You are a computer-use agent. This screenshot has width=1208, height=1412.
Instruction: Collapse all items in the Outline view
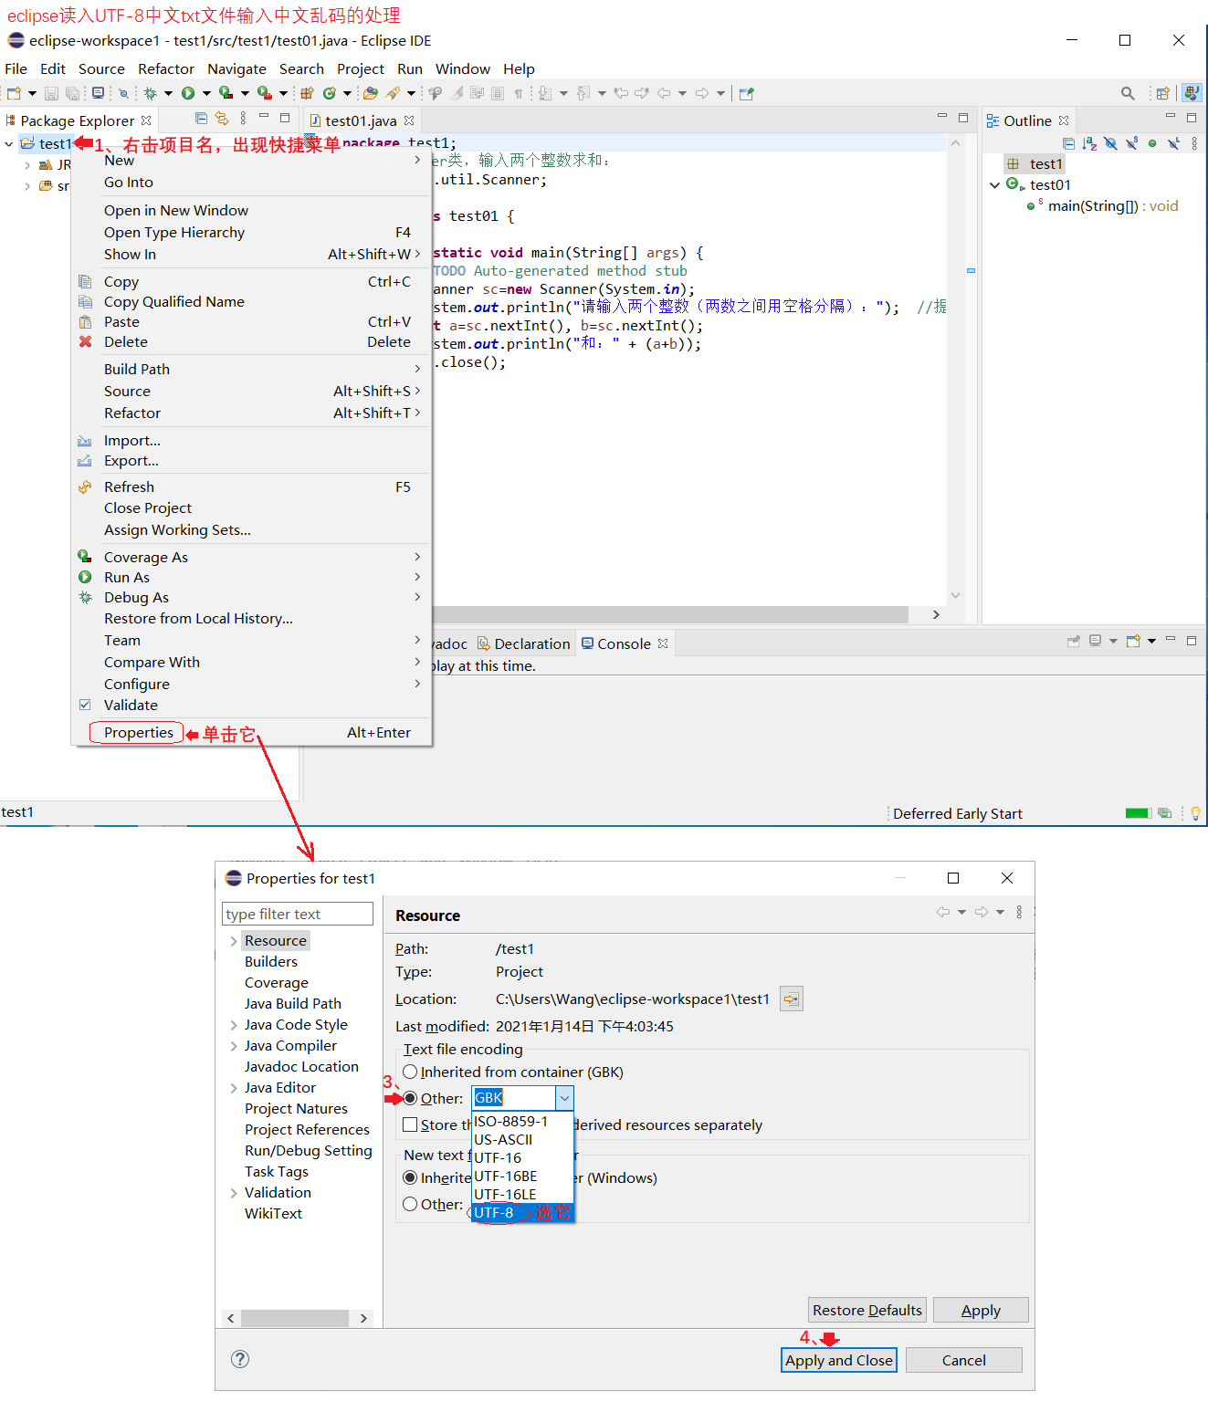point(1069,143)
